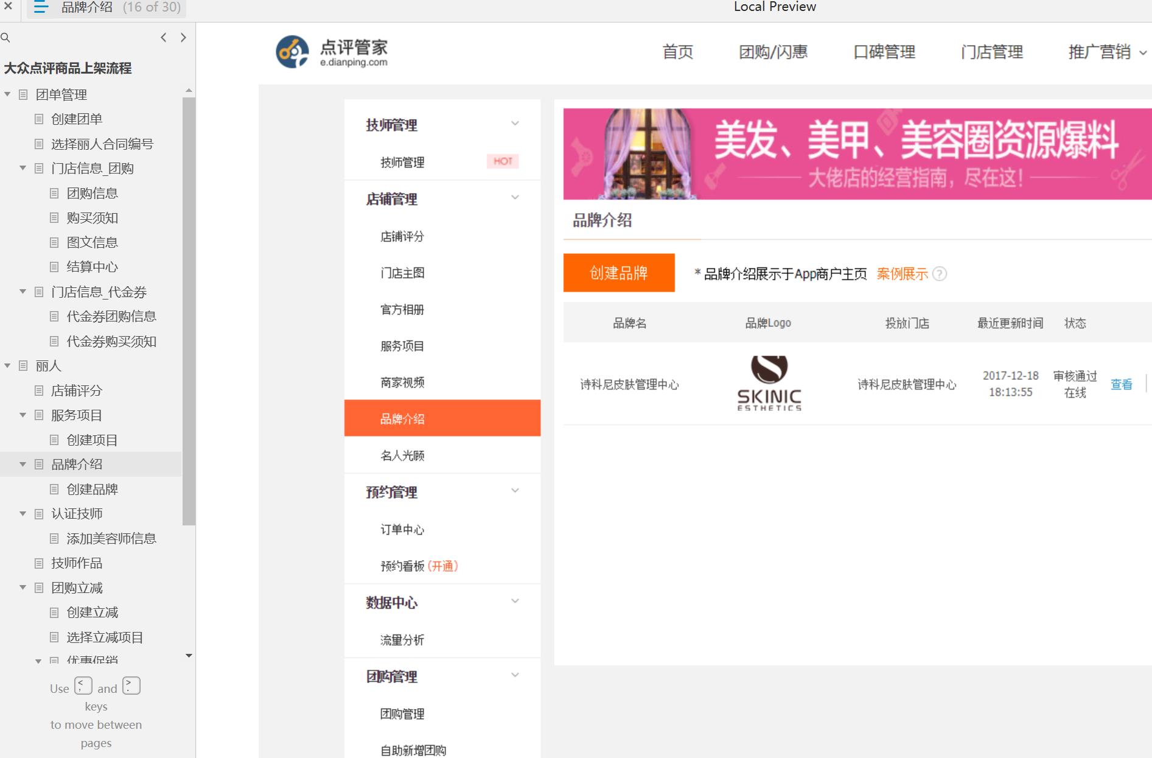This screenshot has width=1152, height=758.
Task: Open 团购信息 page in tree
Action: point(91,193)
